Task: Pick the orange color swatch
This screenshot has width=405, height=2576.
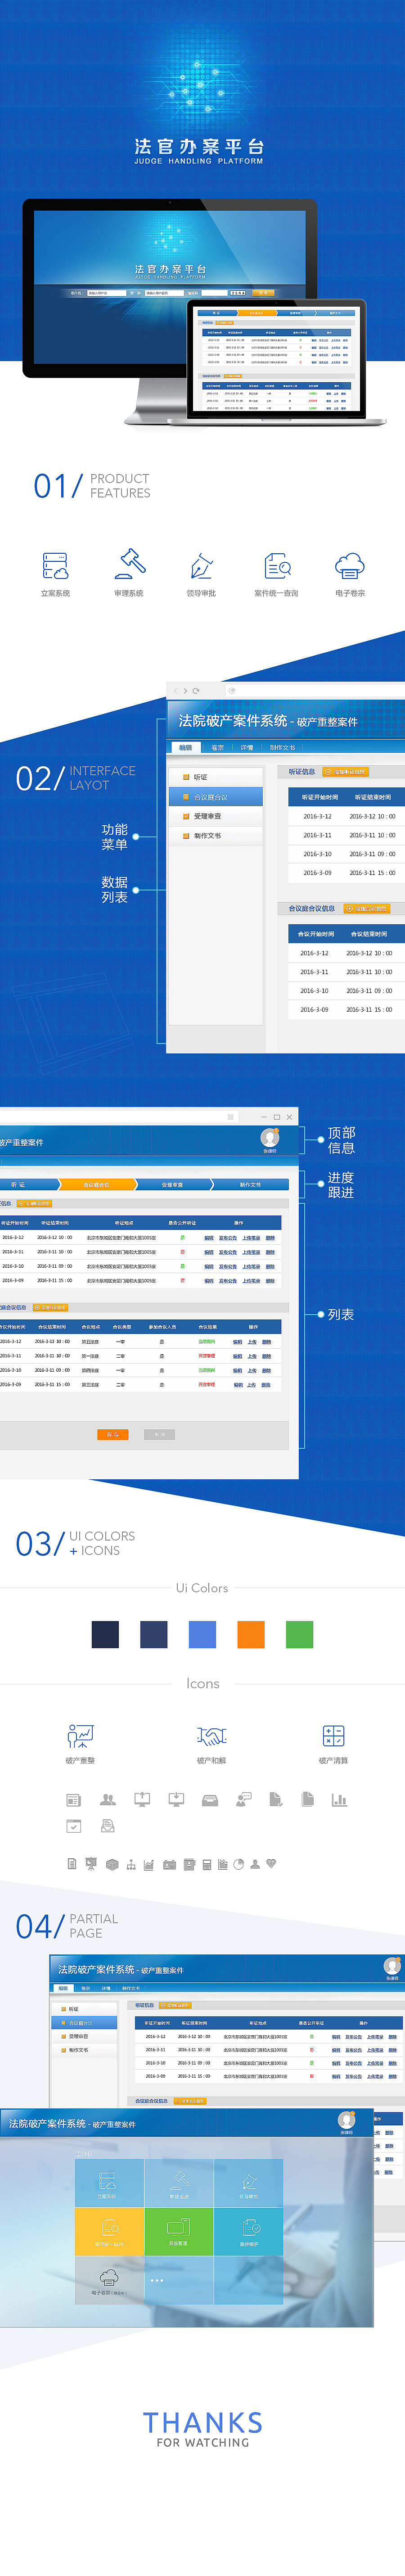Action: pos(251,1634)
